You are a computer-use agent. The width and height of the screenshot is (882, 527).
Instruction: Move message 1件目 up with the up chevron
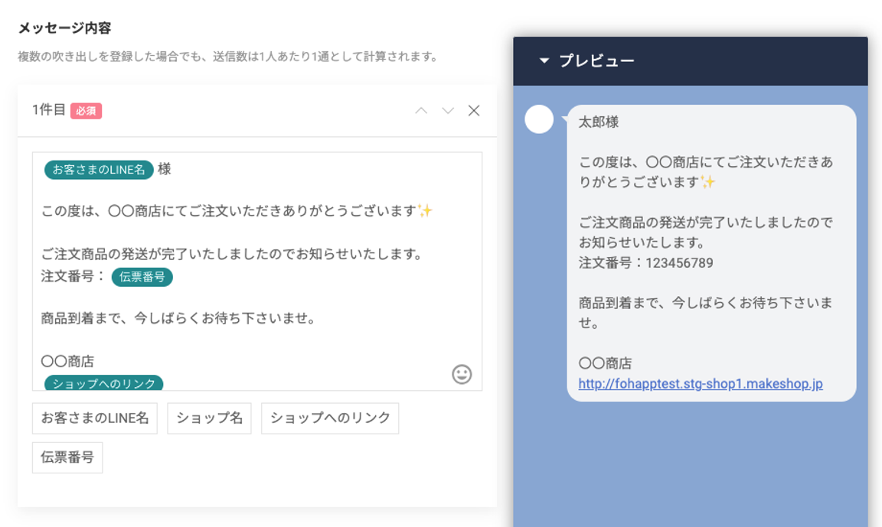tap(421, 111)
